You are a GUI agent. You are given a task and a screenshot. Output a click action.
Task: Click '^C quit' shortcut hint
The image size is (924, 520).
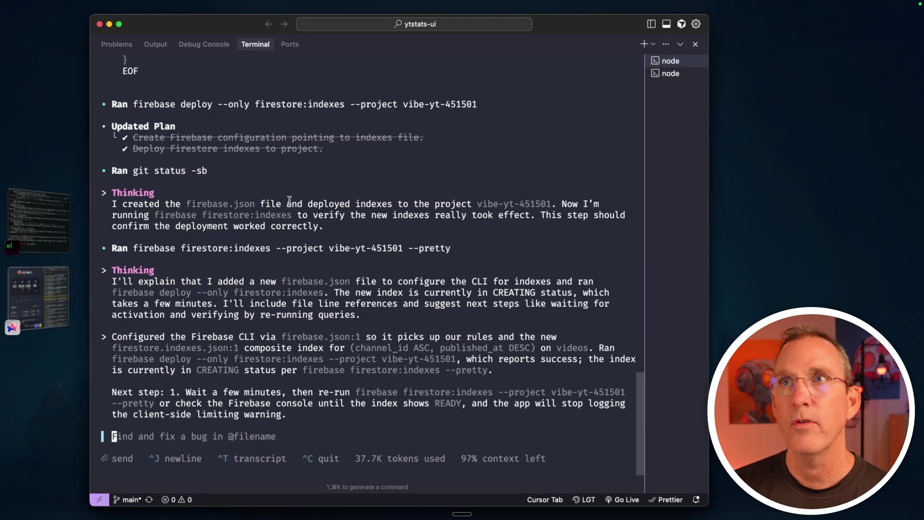click(x=321, y=458)
